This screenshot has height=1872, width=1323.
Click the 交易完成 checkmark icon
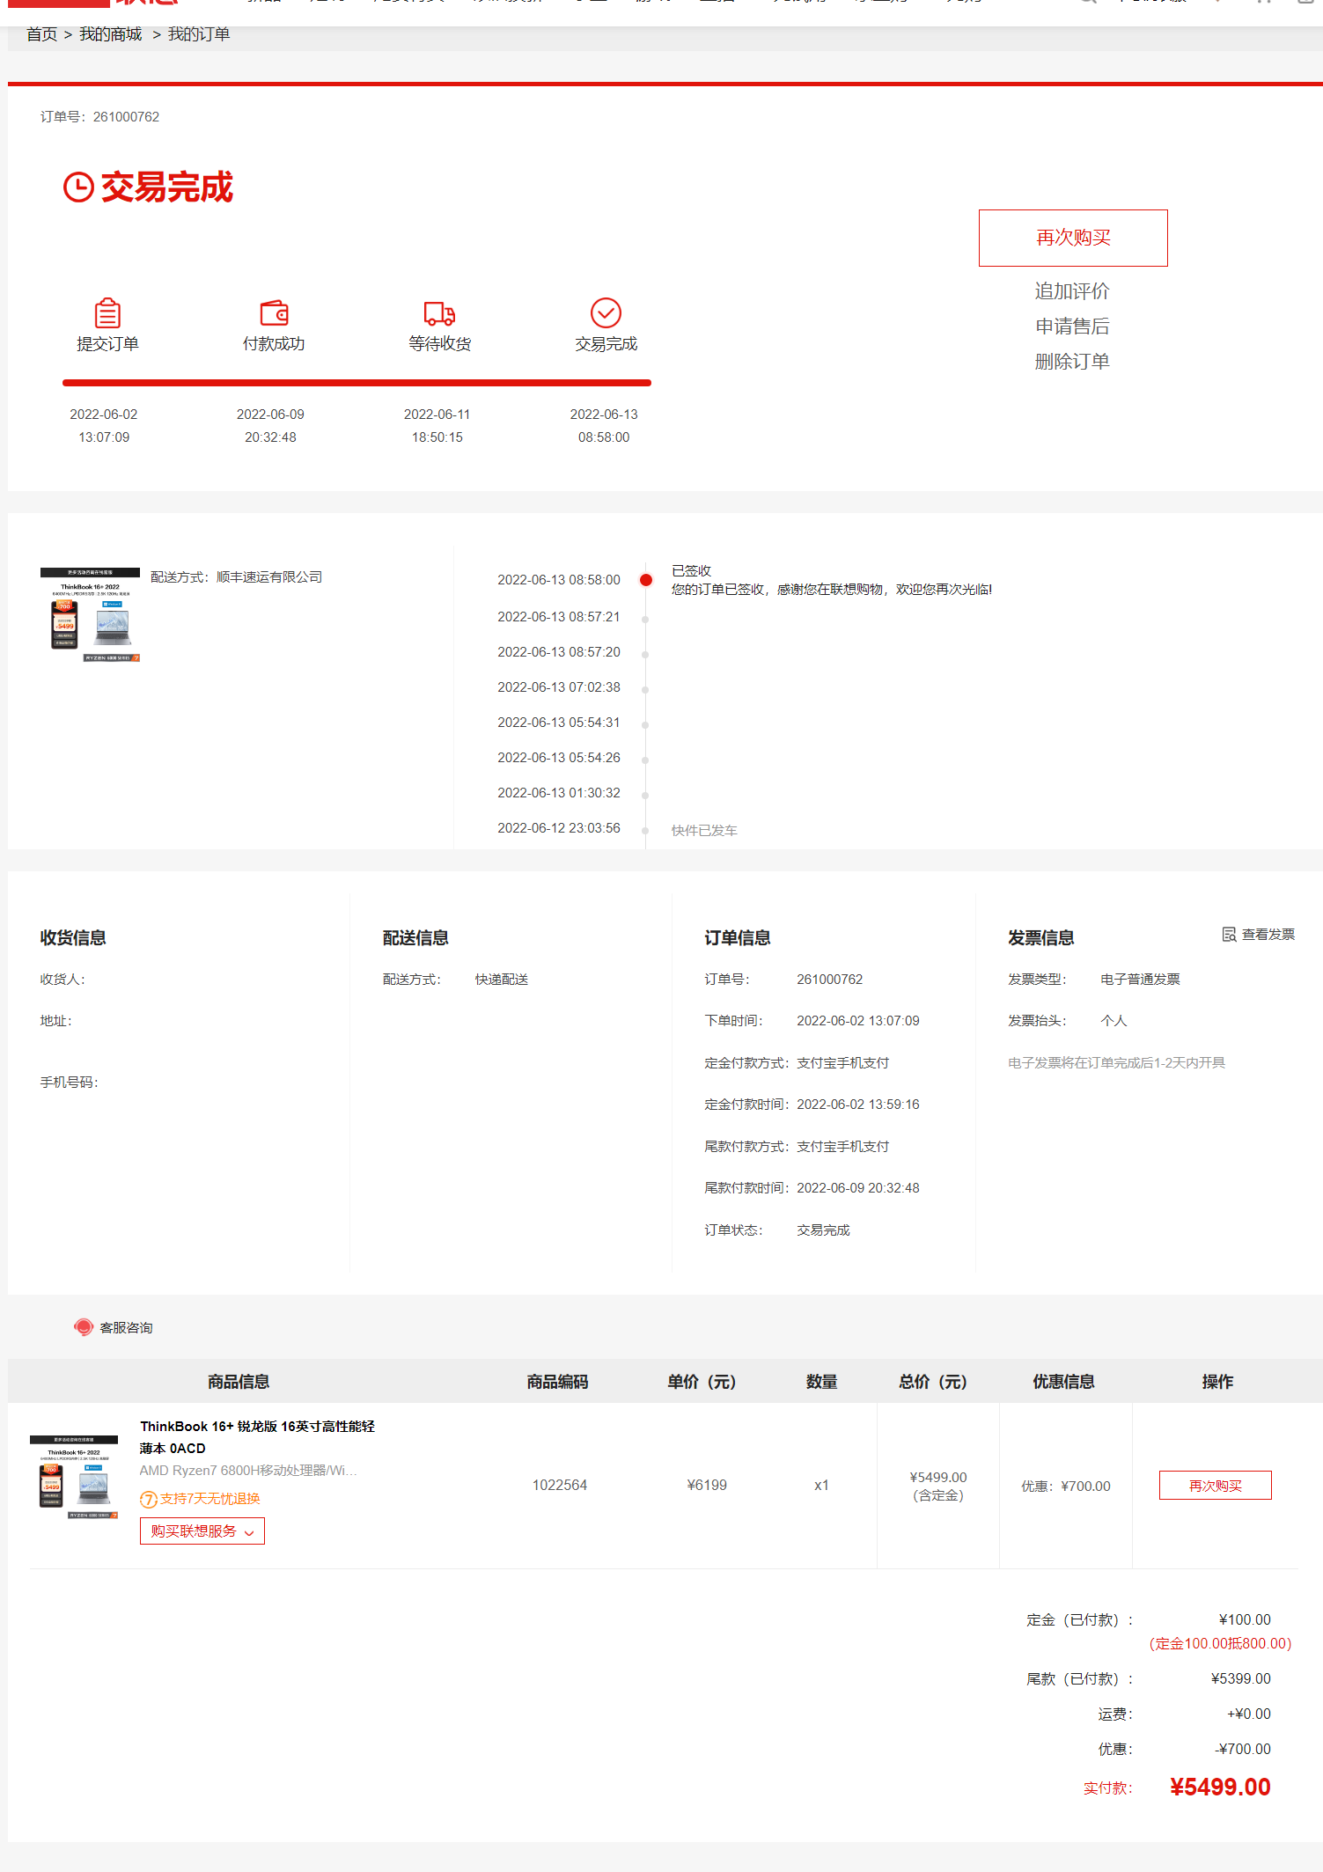point(606,312)
